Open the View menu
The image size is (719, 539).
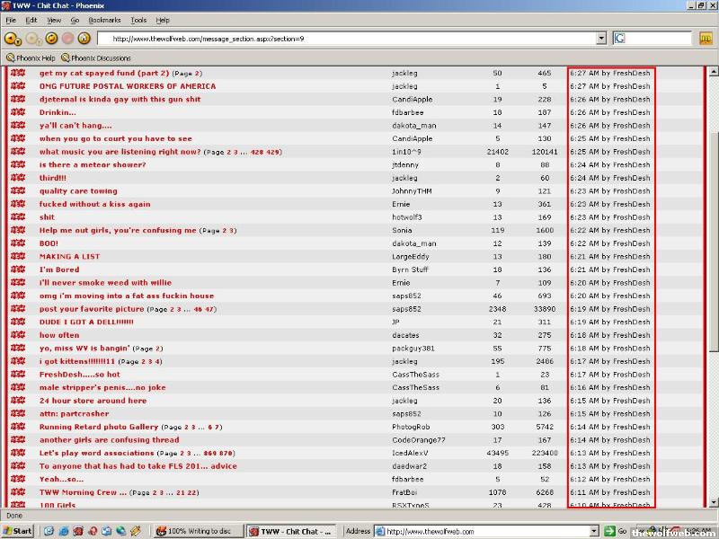pos(54,20)
